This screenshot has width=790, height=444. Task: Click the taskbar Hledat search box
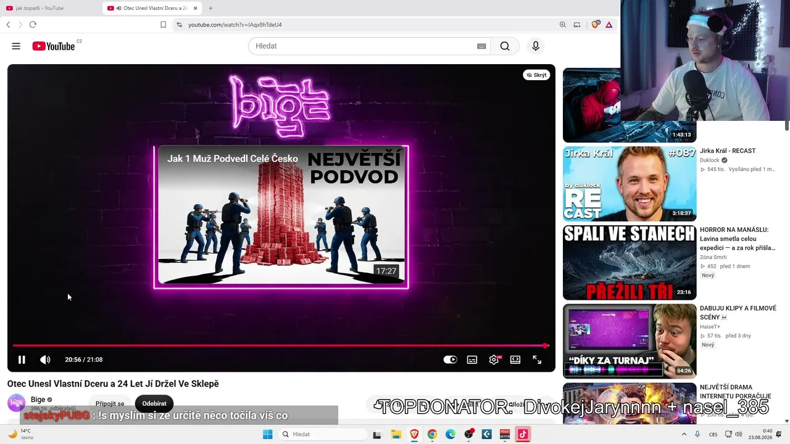322,434
